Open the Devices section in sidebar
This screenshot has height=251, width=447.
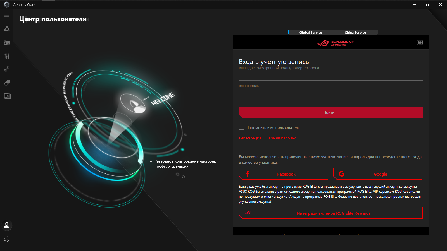point(7,43)
